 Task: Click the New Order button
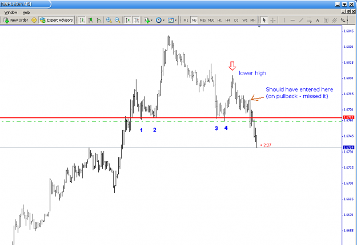(x=15, y=20)
